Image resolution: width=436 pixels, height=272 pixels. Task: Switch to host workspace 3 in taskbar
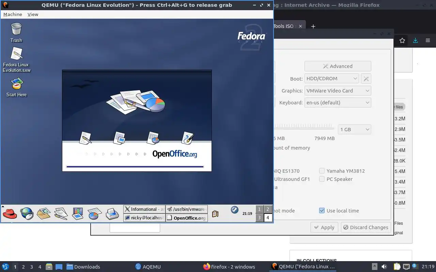tap(31, 267)
